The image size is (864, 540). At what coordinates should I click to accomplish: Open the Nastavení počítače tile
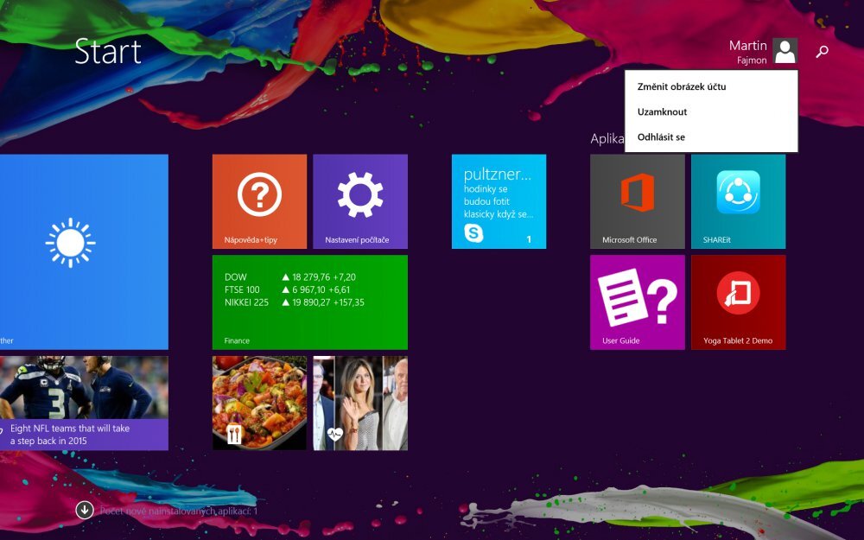click(x=360, y=200)
